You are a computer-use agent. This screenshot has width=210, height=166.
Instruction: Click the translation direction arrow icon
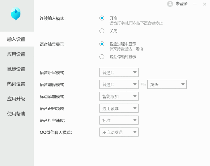pyautogui.click(x=143, y=84)
